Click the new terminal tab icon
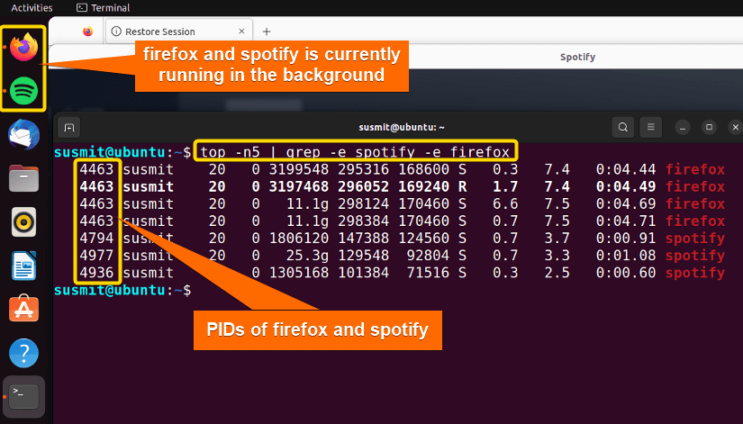 [69, 127]
